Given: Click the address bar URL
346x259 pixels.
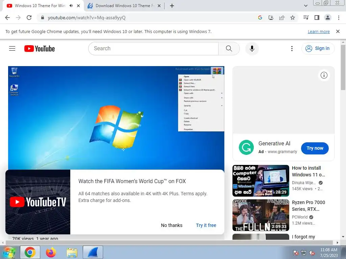Looking at the screenshot, I should tap(87, 18).
